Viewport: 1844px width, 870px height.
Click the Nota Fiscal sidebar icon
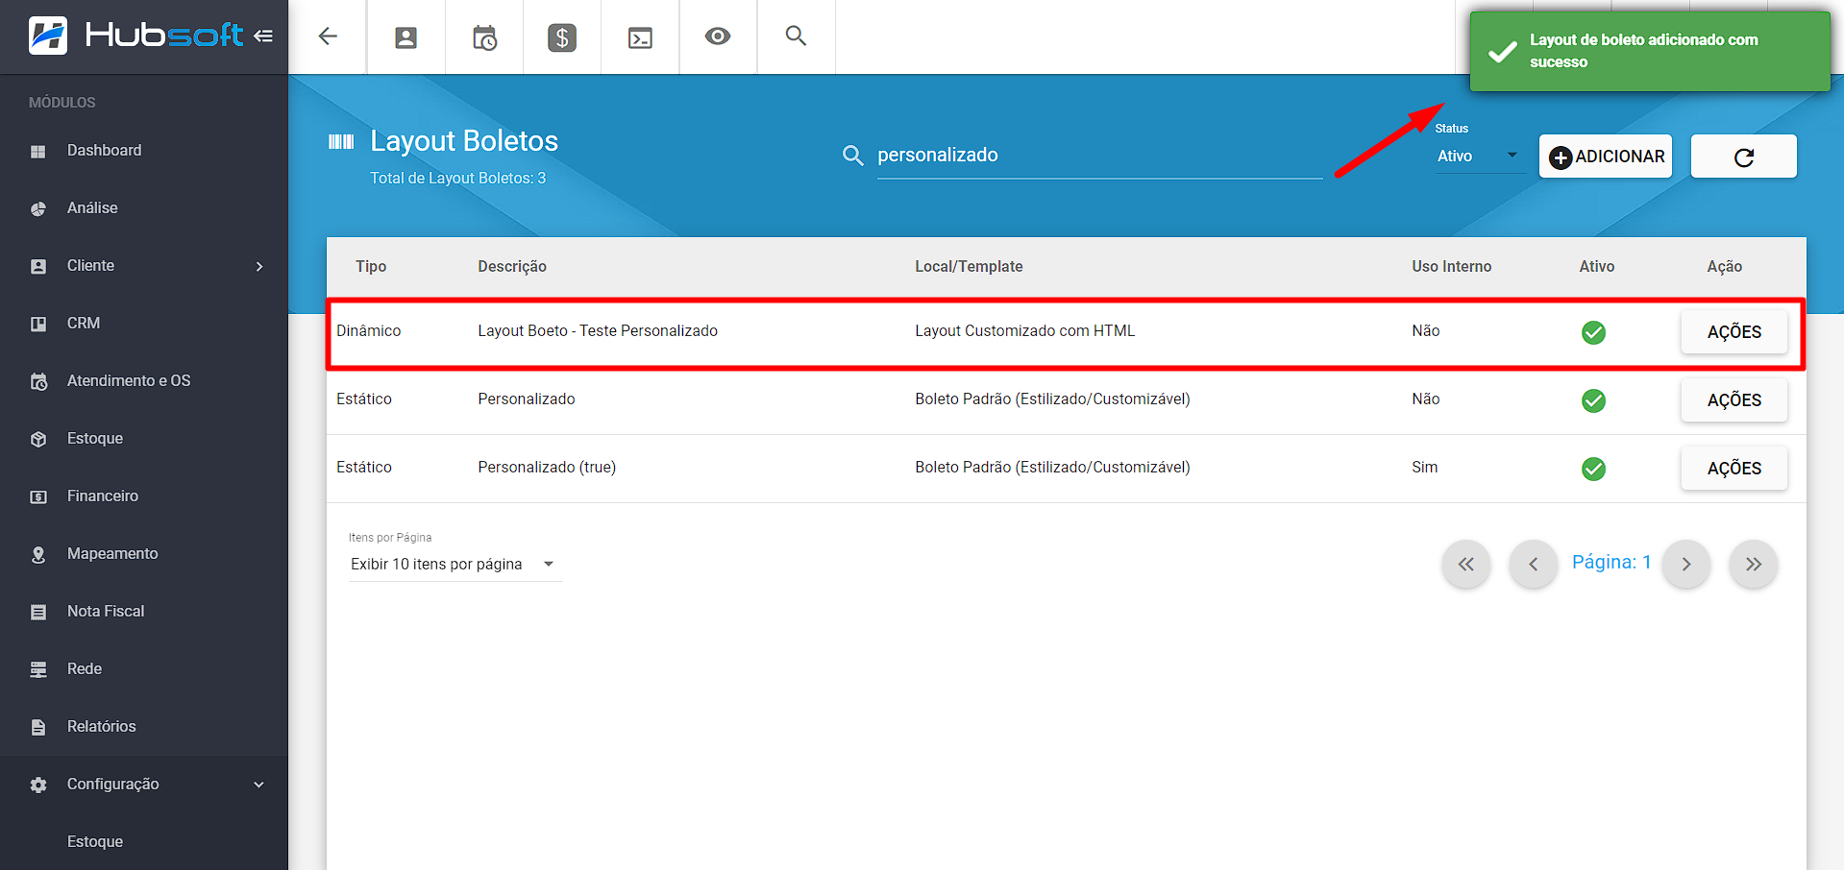pyautogui.click(x=38, y=612)
